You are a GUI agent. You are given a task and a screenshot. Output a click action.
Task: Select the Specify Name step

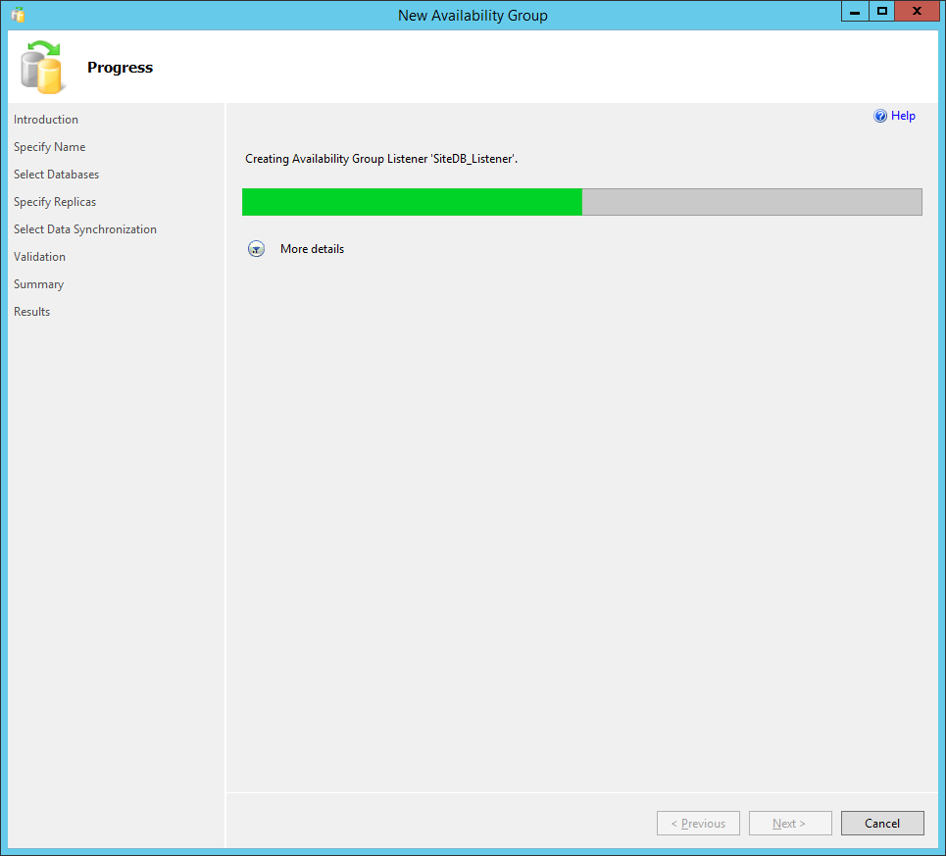tap(49, 147)
